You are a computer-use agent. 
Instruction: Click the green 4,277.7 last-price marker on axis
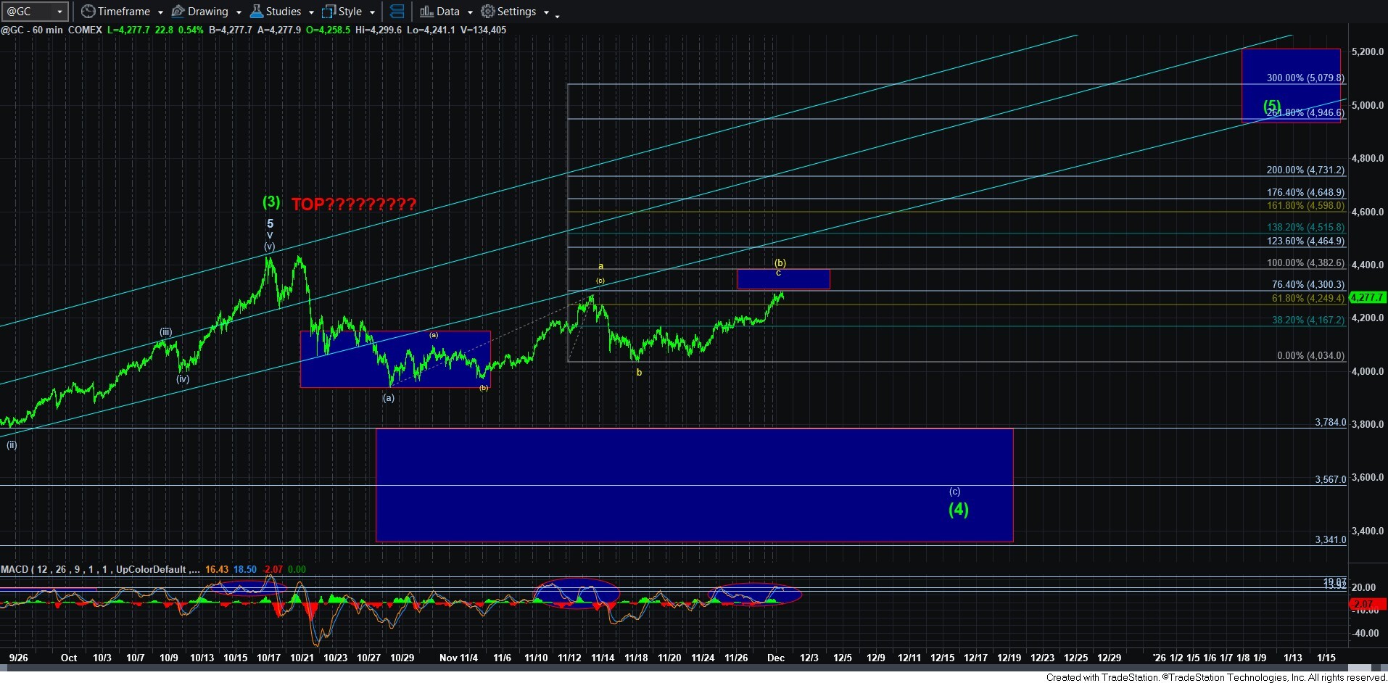[1366, 297]
